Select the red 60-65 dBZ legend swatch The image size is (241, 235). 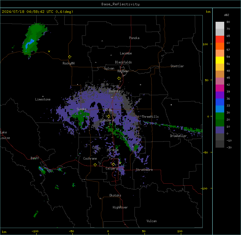click(220, 39)
